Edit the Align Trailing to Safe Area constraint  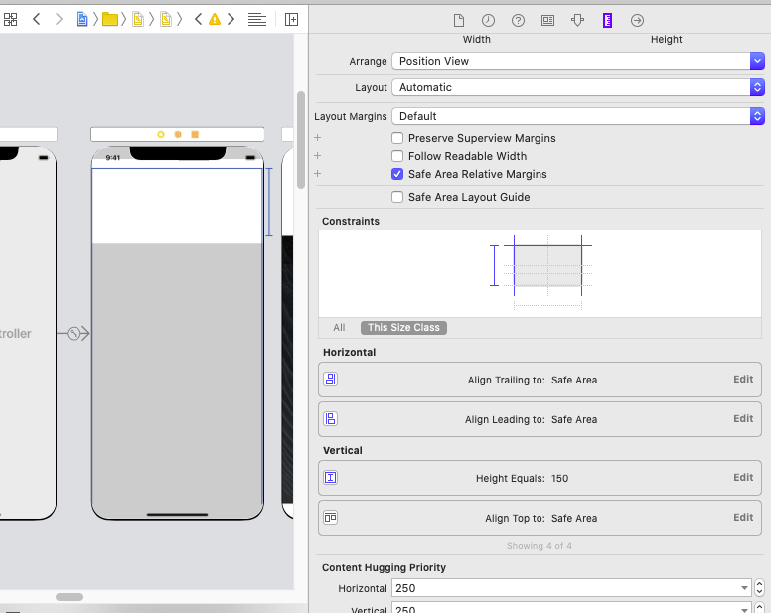pos(743,379)
